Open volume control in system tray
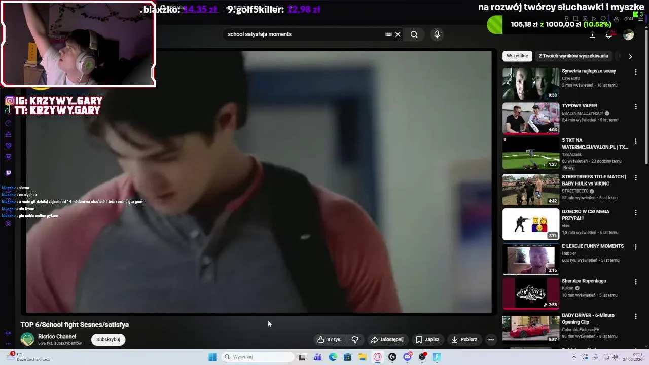This screenshot has width=649, height=365. pos(615,357)
